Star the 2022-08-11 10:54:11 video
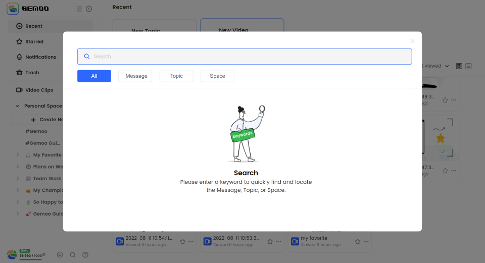This screenshot has width=485, height=263. tap(182, 242)
